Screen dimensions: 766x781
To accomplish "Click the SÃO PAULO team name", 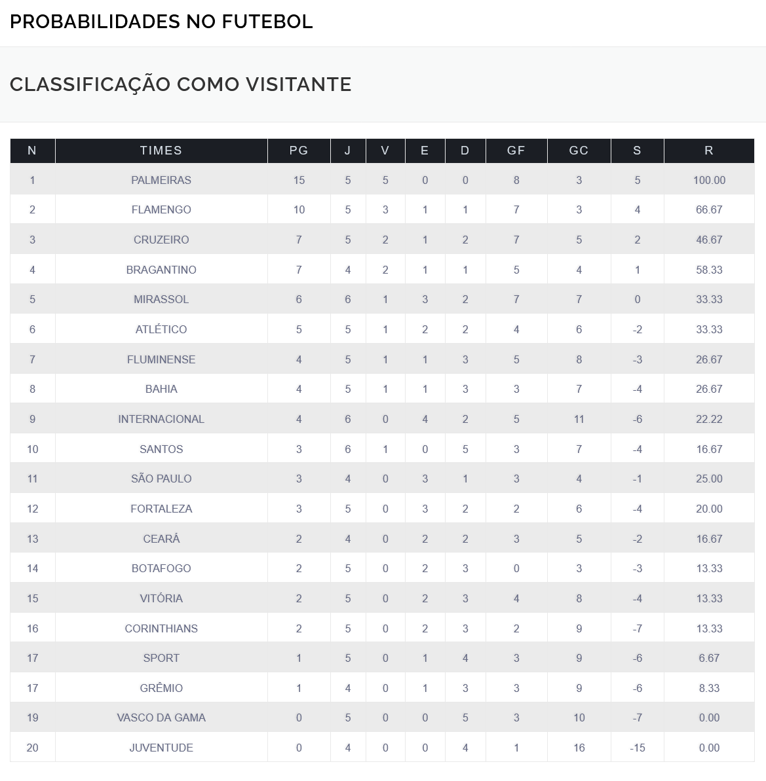I will (161, 479).
